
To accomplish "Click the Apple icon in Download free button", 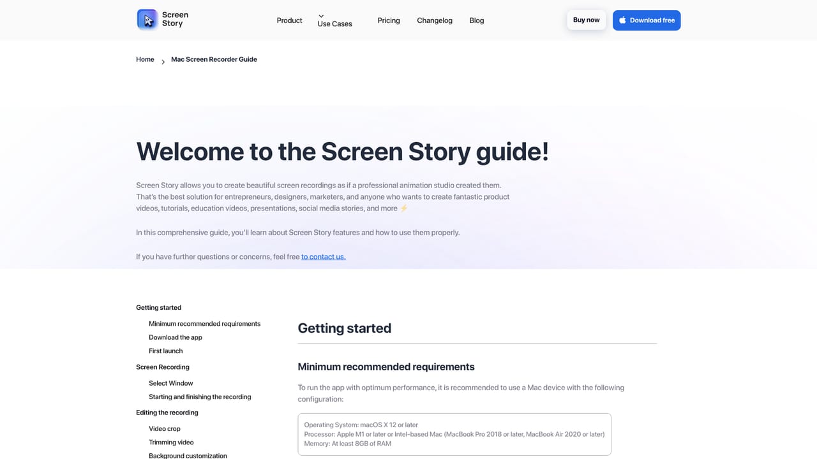I will (x=622, y=20).
